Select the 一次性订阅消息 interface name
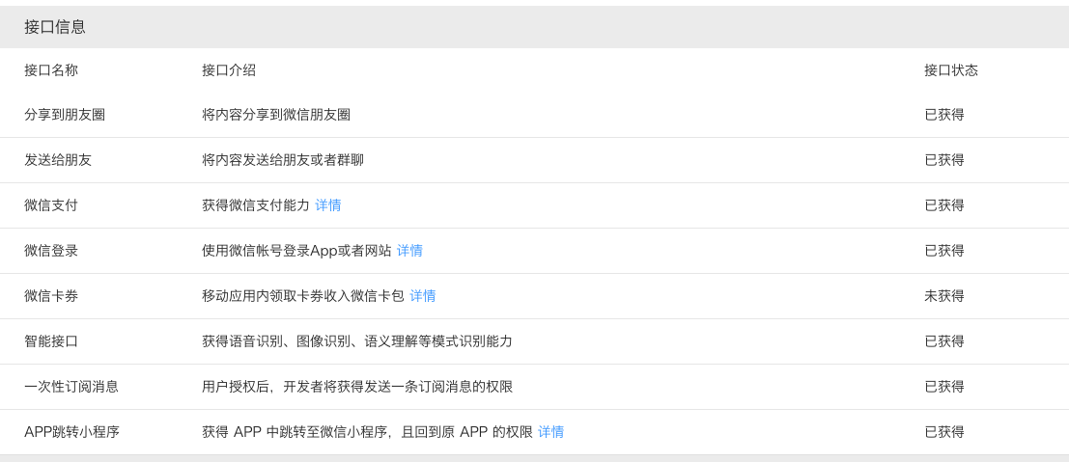Viewport: 1069px width, 462px height. [x=71, y=387]
